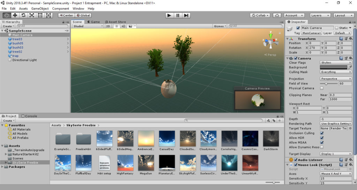Open Target Display dropdown
The image size is (357, 190).
point(336,154)
